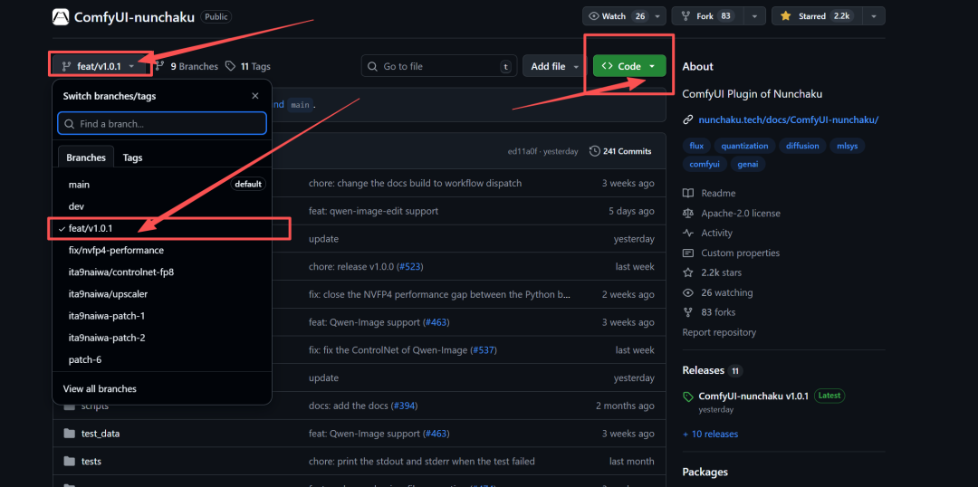This screenshot has width=978, height=487.
Task: Click the folder icon of tests
Action: point(69,462)
